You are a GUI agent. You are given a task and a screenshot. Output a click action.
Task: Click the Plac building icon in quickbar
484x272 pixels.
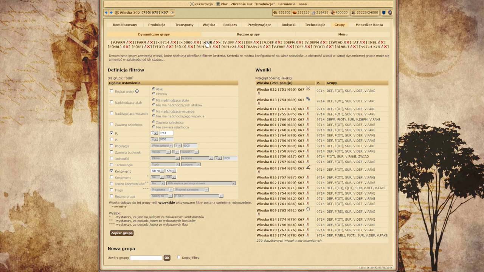218,4
